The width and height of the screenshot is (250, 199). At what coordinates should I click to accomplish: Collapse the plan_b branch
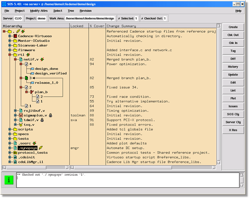(26, 92)
